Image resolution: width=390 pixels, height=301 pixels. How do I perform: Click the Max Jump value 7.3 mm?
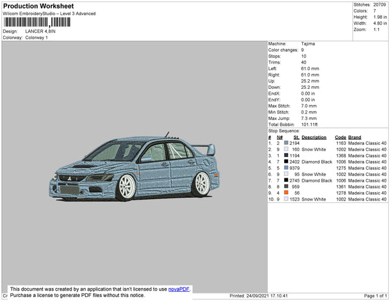click(x=309, y=118)
